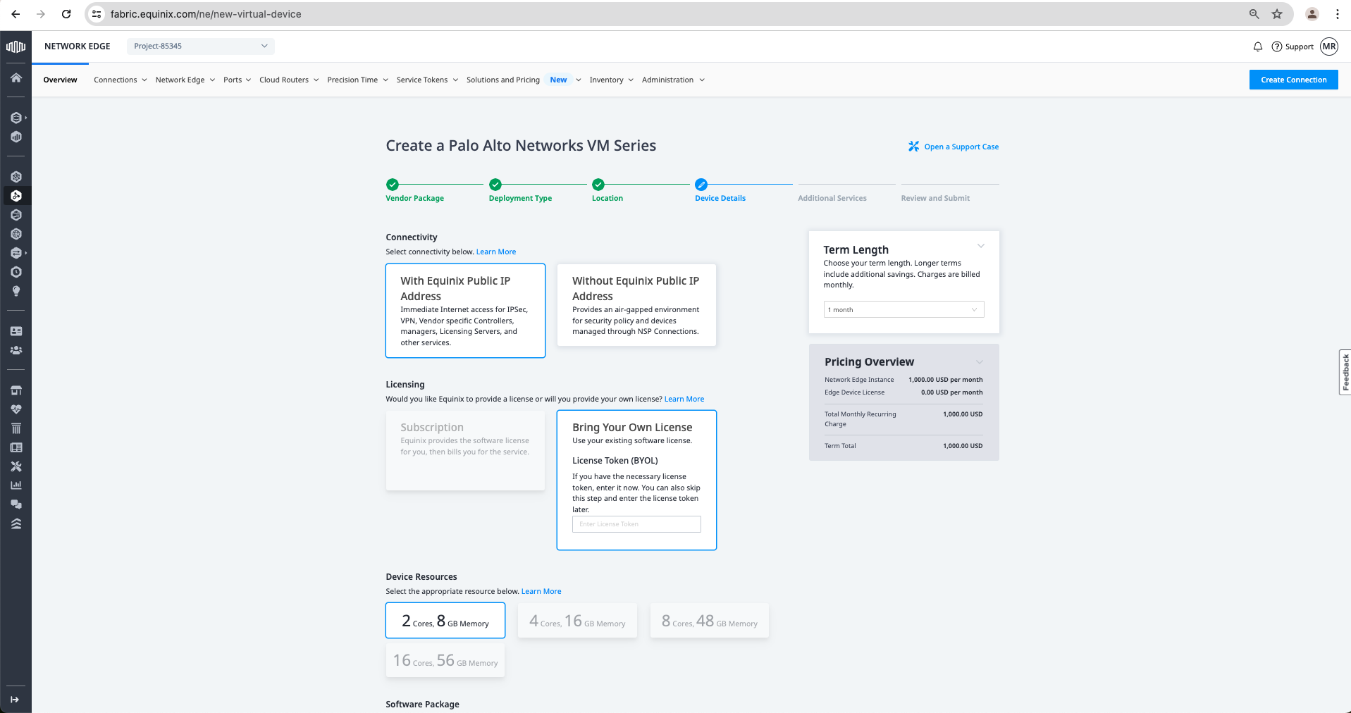This screenshot has height=713, width=1351.
Task: Select 4 Cores, 16 GB Memory resource
Action: 577,621
